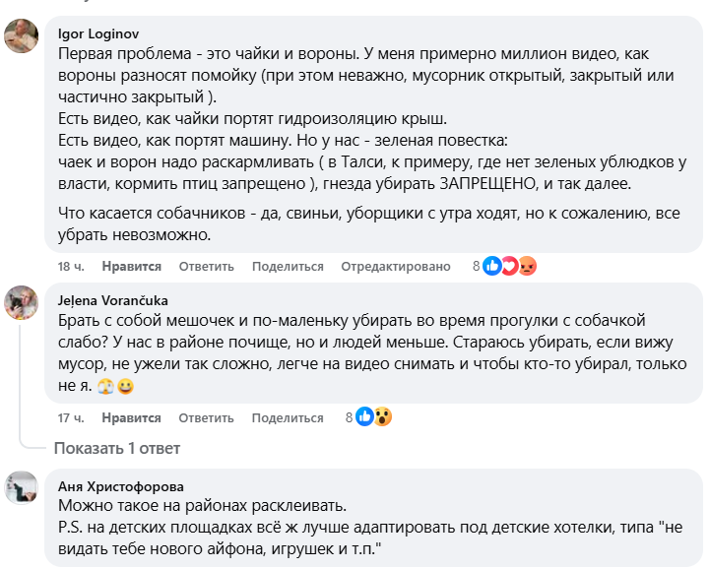709x569 pixels.
Task: Click reaction count 8 on Jeļena's comment
Action: coord(349,417)
